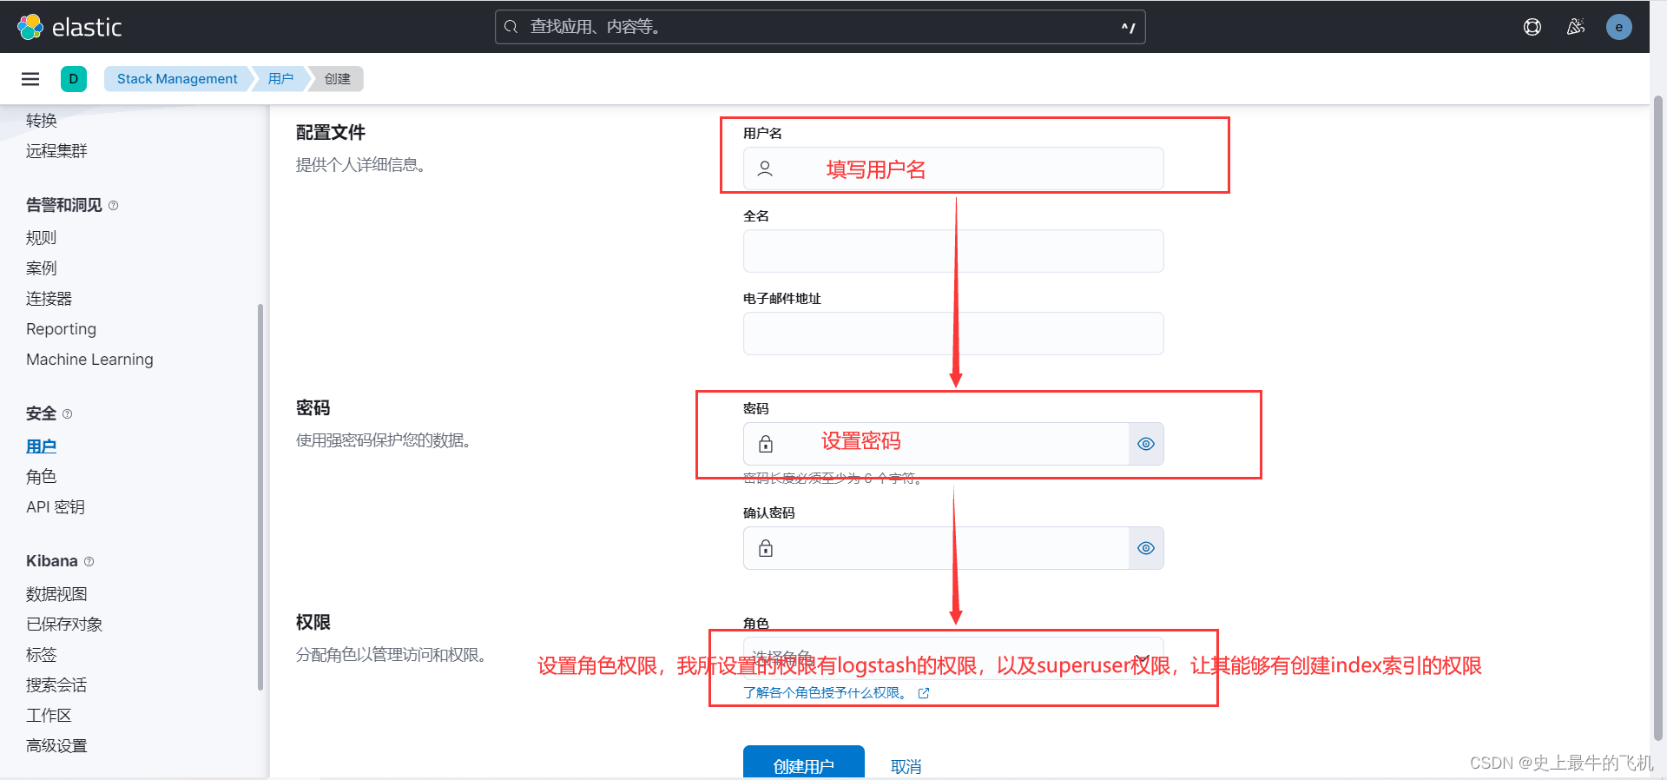Open 规则 in sidebar
1667x780 pixels.
[x=41, y=238]
